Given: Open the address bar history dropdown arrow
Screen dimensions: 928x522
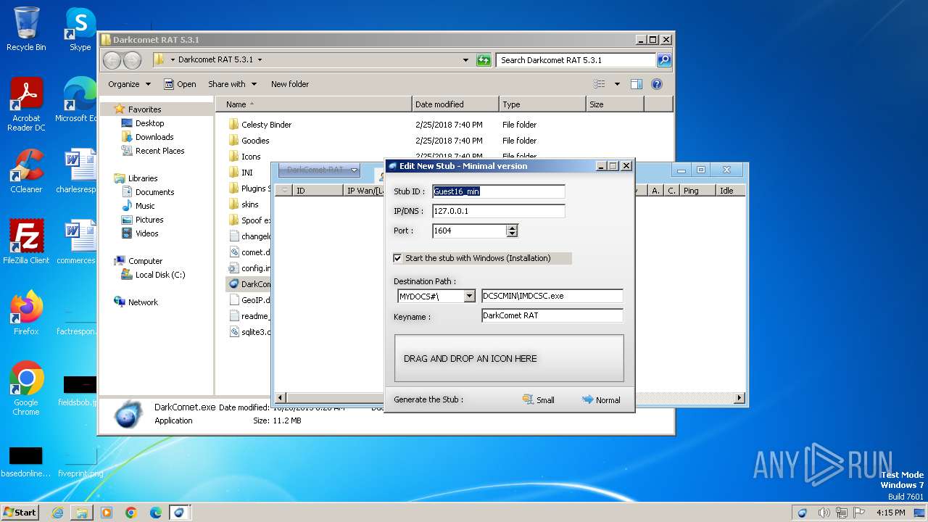Looking at the screenshot, I should tap(465, 60).
